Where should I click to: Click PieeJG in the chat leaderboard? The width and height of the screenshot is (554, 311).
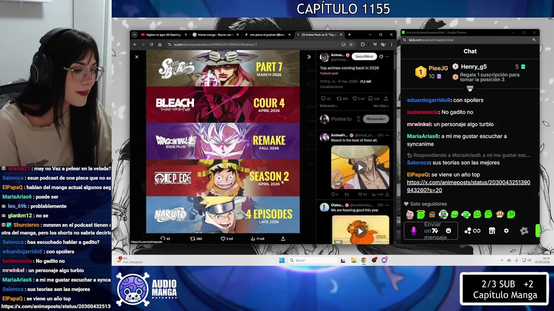pos(438,68)
